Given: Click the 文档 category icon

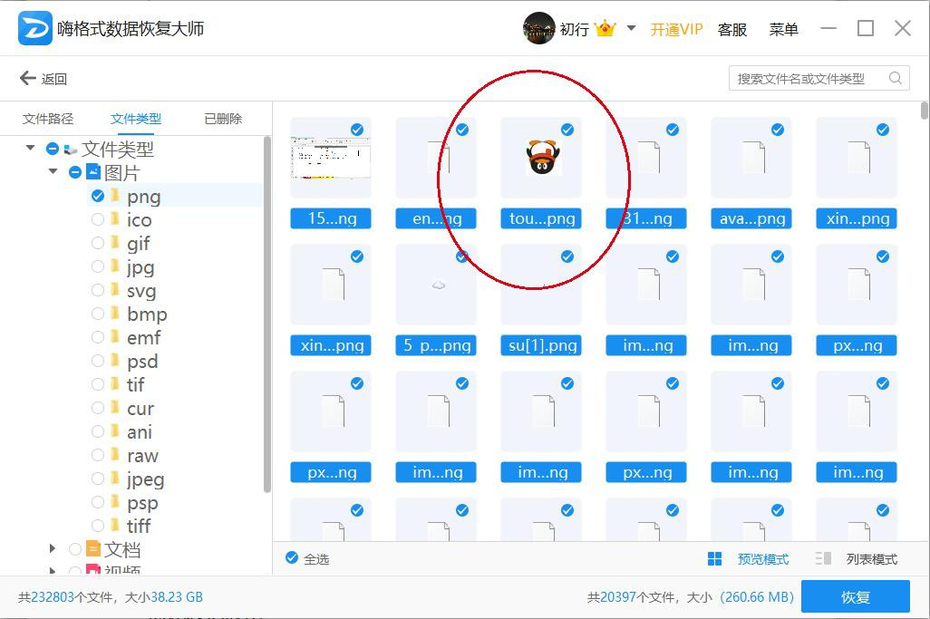Looking at the screenshot, I should tap(93, 547).
